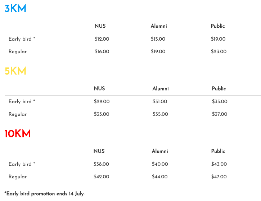Click the yellow 5KM heading
Viewport: 261px width, 201px height.
(x=15, y=71)
